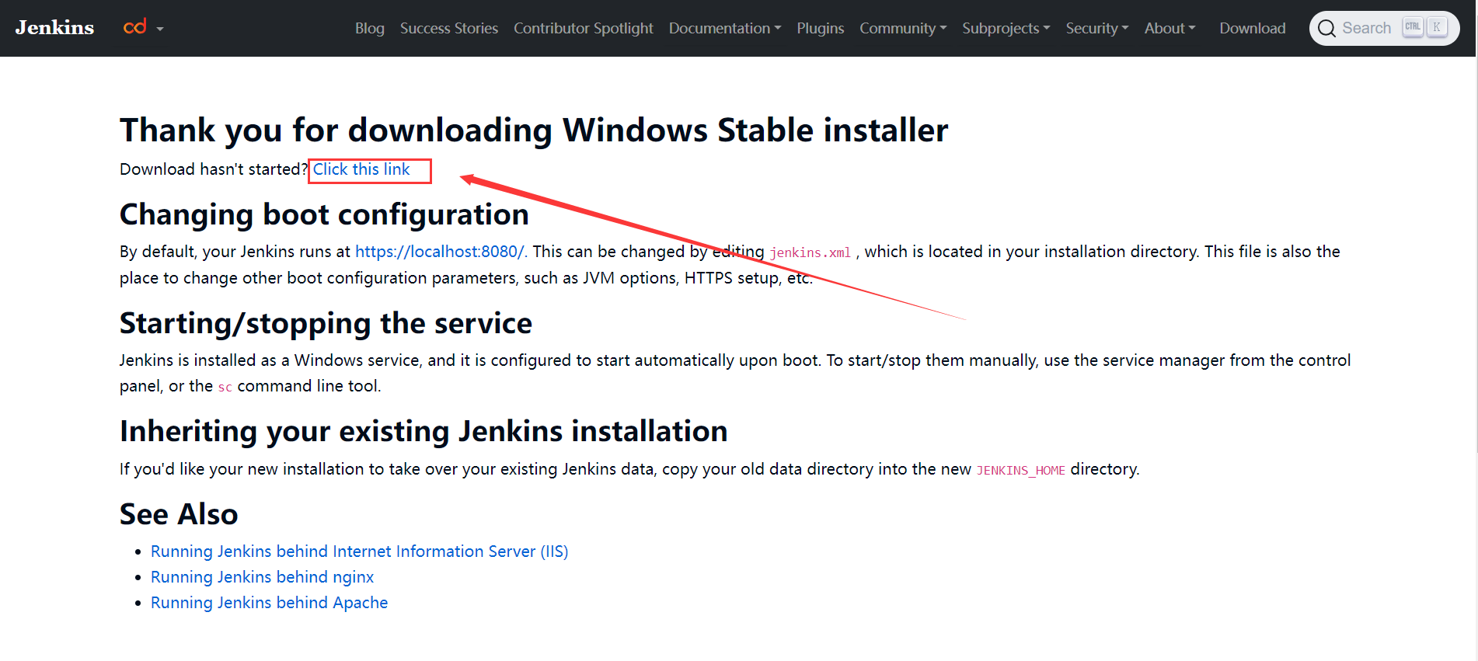This screenshot has height=661, width=1478.
Task: Expand the Community dropdown menu
Action: 903,28
